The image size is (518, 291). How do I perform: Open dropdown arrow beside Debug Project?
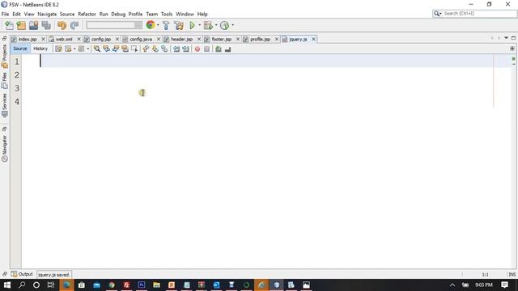pyautogui.click(x=216, y=25)
